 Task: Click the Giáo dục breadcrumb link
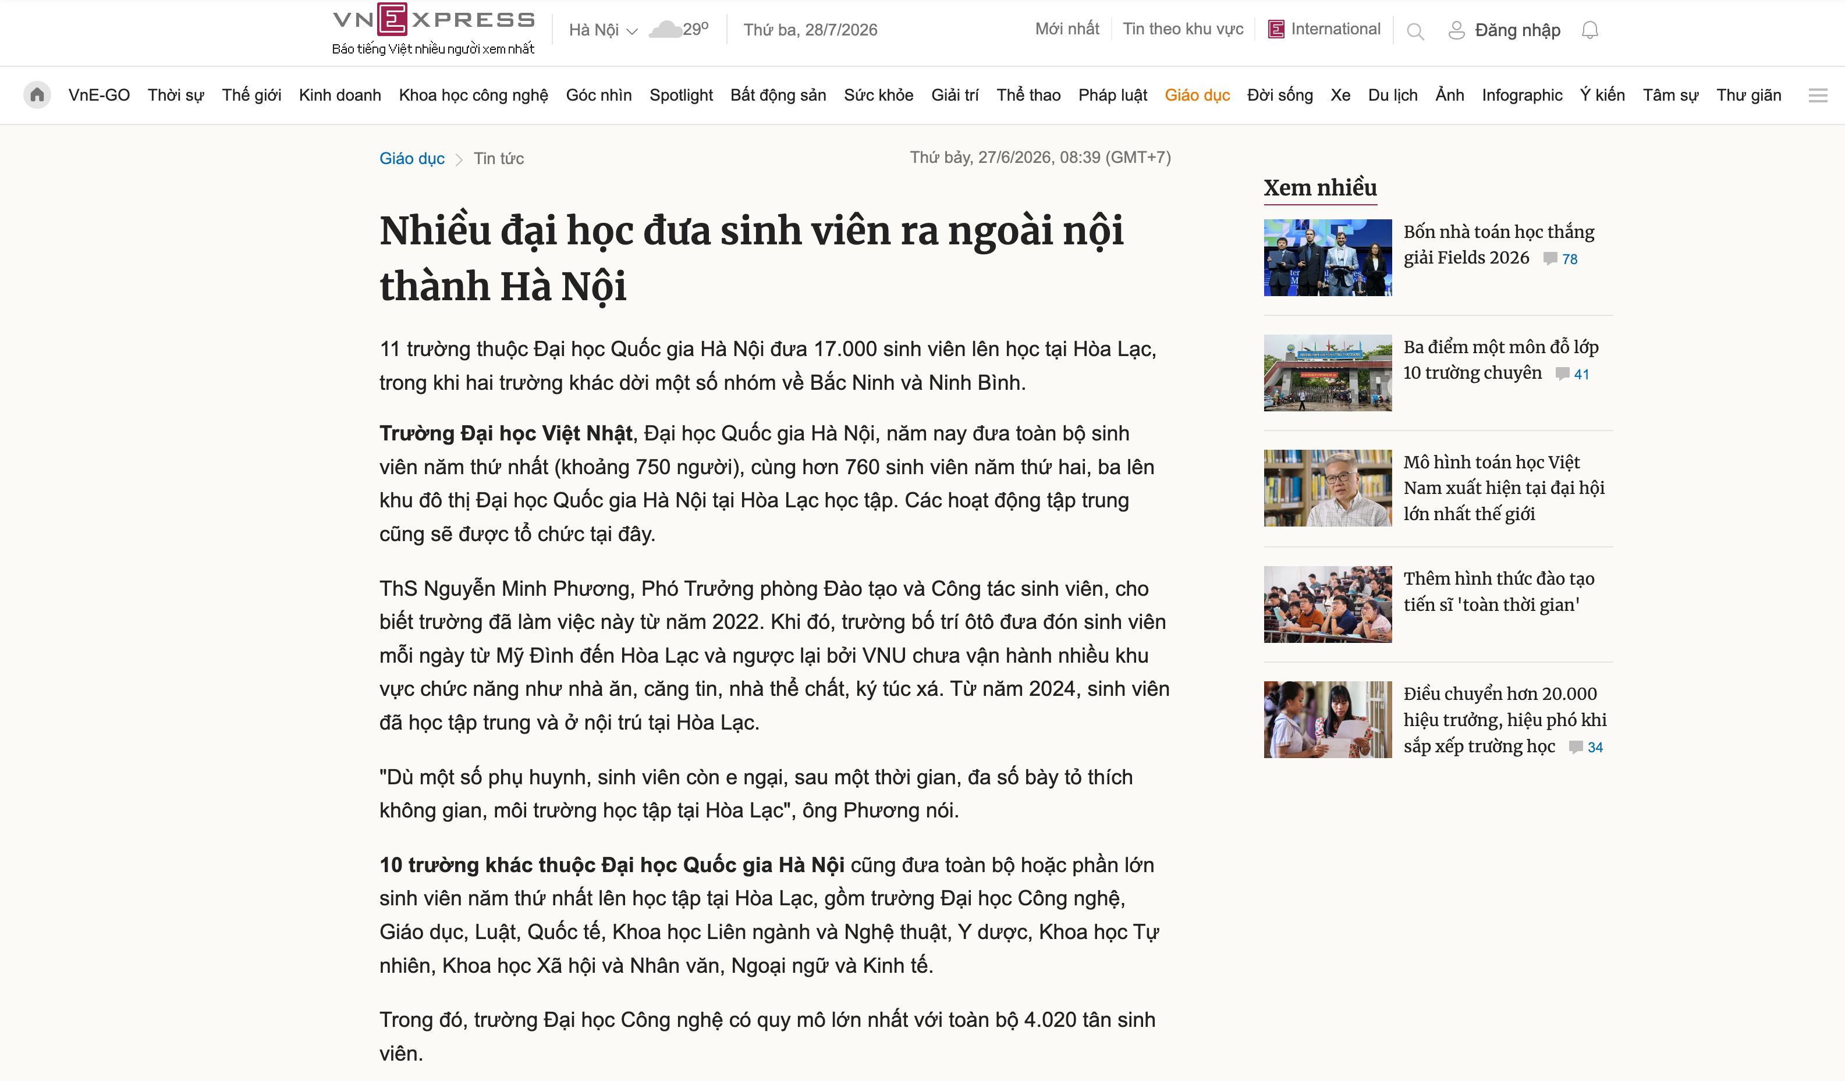click(411, 158)
